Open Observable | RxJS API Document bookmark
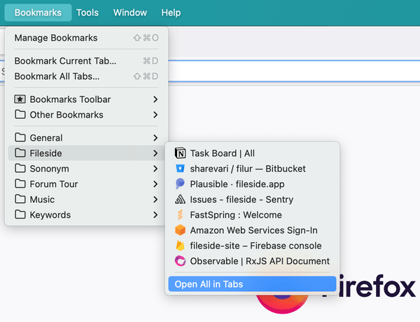The height and width of the screenshot is (322, 420). click(x=252, y=261)
